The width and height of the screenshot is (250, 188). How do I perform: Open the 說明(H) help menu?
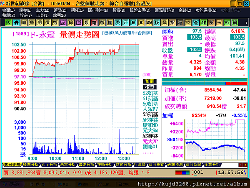59,15
